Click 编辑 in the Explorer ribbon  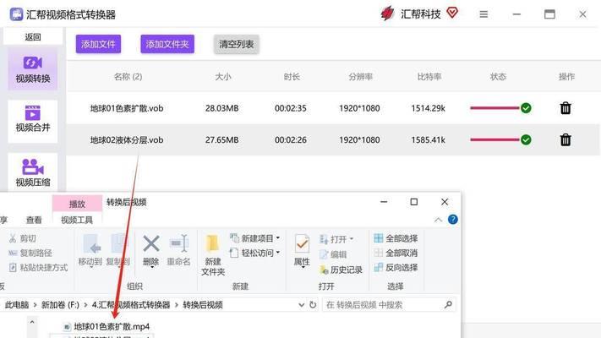[333, 254]
